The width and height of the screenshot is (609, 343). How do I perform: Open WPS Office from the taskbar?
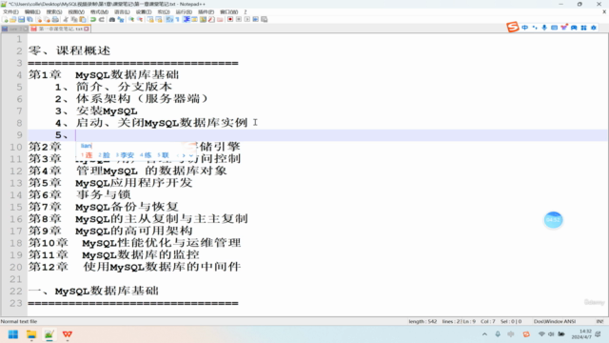[68, 334]
